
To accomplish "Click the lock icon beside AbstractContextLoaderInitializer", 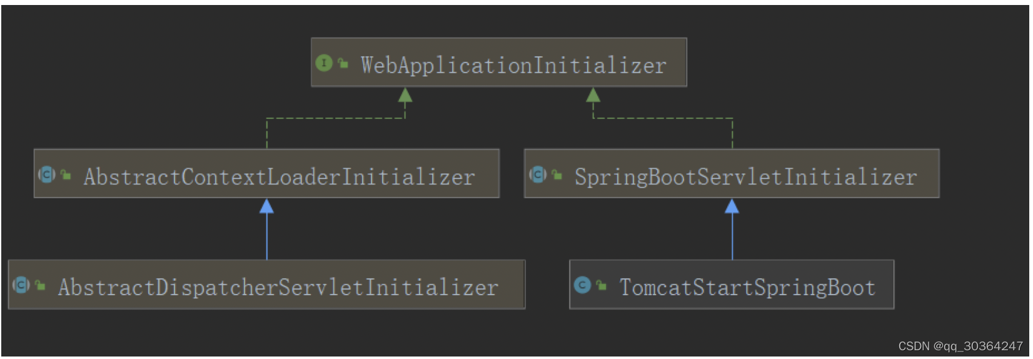I will tap(66, 174).
